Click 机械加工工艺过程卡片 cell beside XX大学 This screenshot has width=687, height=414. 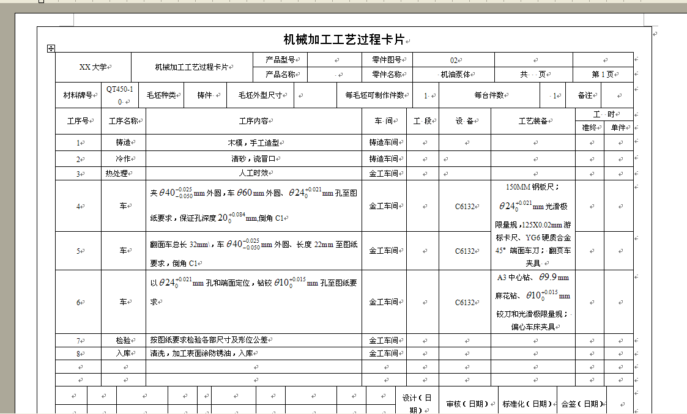(192, 67)
